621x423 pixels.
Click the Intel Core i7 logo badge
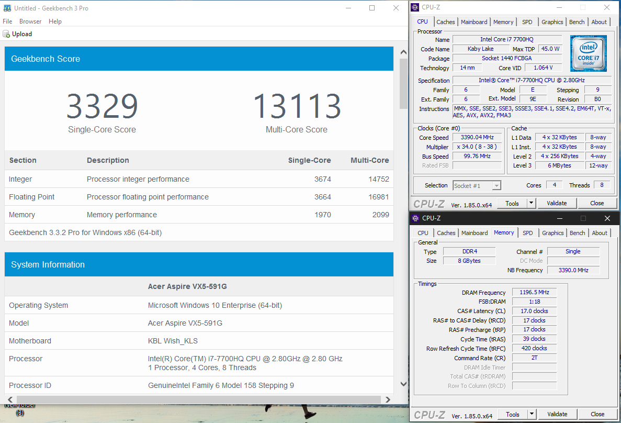pyautogui.click(x=588, y=53)
